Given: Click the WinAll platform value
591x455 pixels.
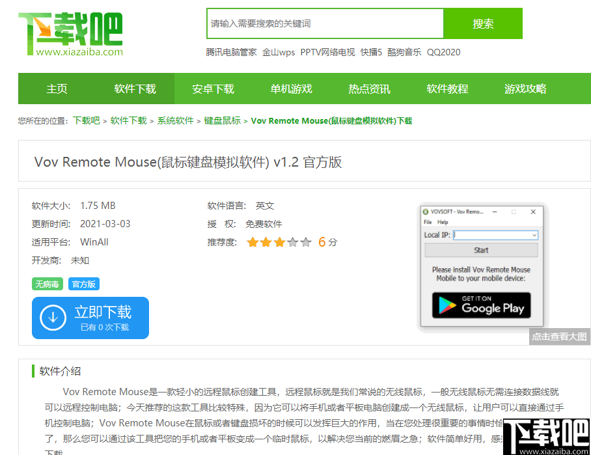Looking at the screenshot, I should pyautogui.click(x=94, y=241).
